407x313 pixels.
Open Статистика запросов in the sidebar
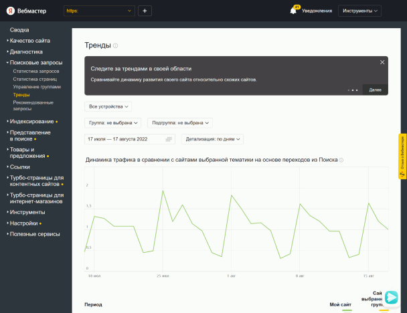coord(36,71)
